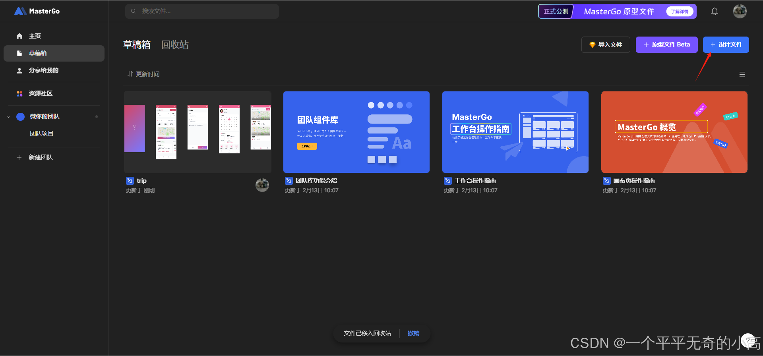Click the MasterGo logo
Screen dimensions: 763x356
coord(37,11)
